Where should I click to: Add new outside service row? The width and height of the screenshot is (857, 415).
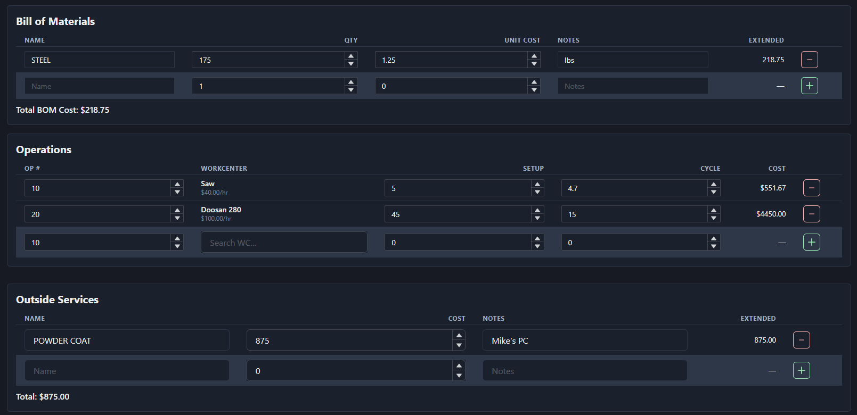click(x=801, y=370)
